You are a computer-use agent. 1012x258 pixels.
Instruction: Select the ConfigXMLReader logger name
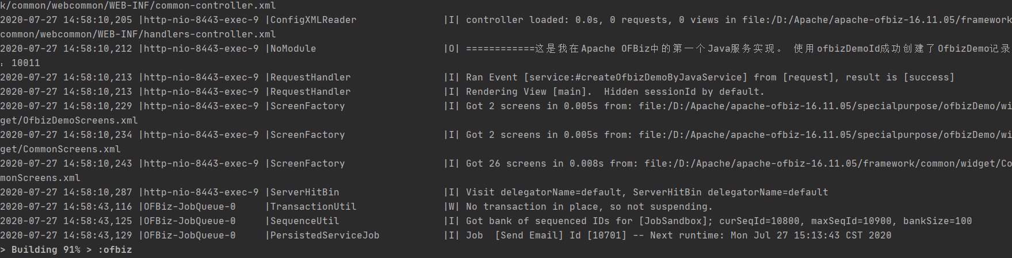pos(314,20)
